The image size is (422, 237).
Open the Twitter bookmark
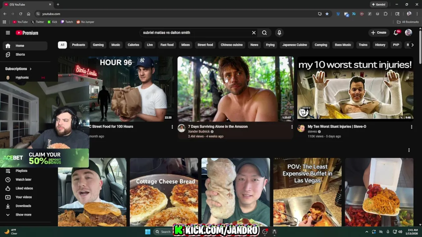click(38, 22)
